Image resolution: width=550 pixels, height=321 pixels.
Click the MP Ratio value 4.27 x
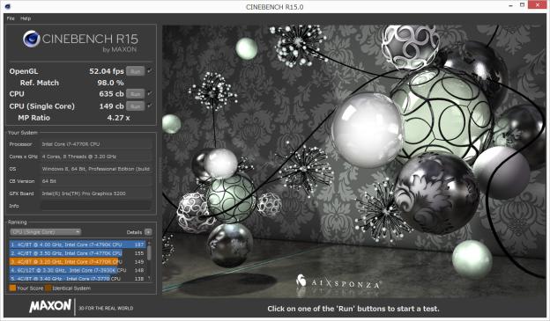118,118
